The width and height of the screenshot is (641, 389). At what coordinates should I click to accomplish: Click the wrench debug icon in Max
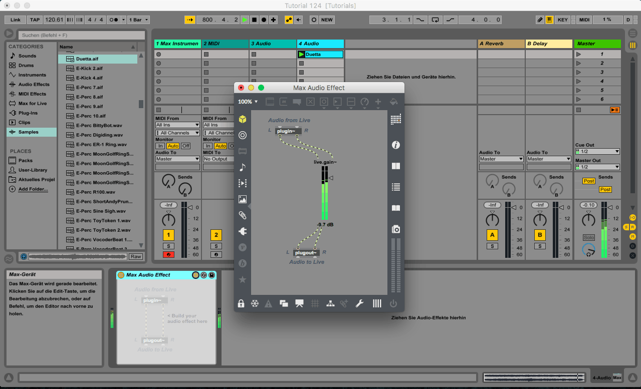pos(359,303)
